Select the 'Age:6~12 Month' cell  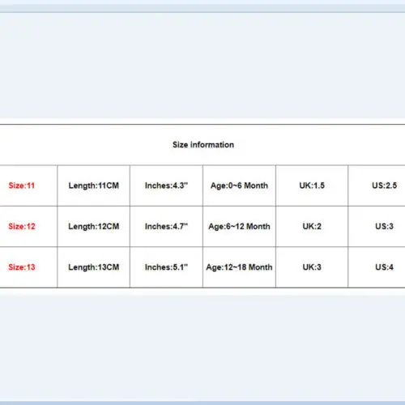239,226
